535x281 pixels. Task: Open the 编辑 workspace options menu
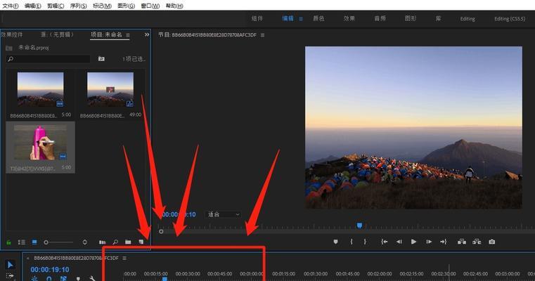301,19
